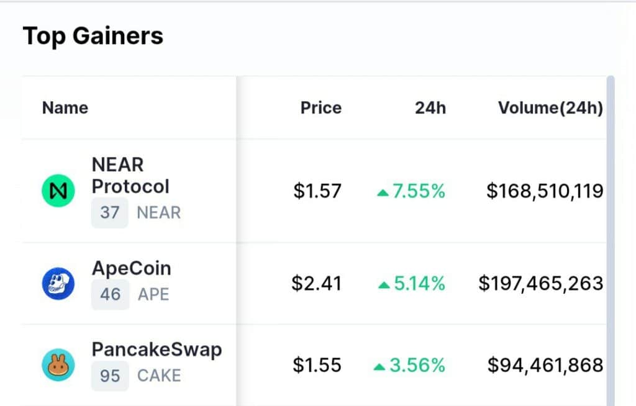This screenshot has width=636, height=406.
Task: Sort by the 24h column header
Action: pos(430,108)
